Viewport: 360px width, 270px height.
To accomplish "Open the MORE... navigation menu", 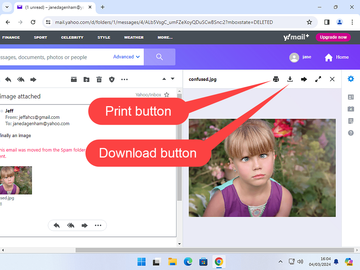I will tap(165, 37).
